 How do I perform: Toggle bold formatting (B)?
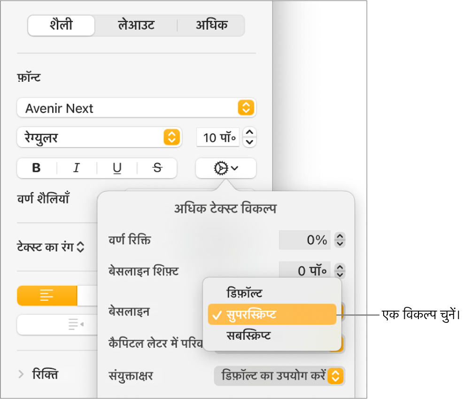pos(37,168)
